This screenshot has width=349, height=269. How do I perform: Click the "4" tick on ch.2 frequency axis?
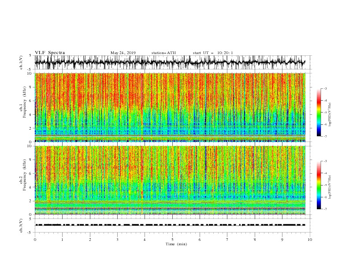[30, 187]
